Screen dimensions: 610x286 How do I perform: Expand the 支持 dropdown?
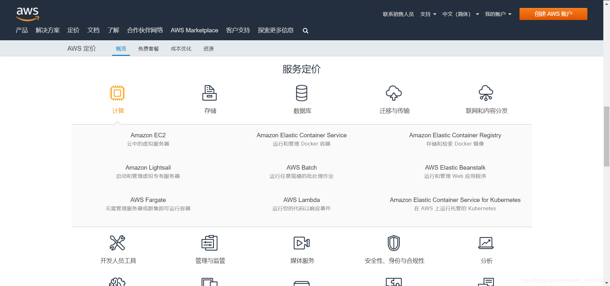pyautogui.click(x=428, y=14)
